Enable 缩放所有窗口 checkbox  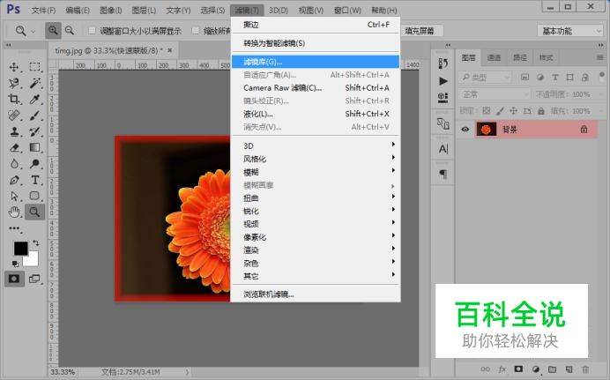click(x=196, y=30)
